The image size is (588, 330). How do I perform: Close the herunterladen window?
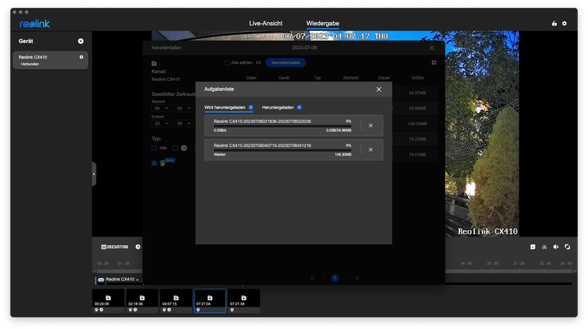point(432,48)
